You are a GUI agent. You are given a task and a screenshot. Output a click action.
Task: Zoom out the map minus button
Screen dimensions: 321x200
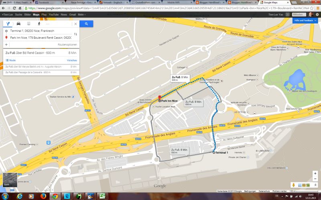point(315,179)
